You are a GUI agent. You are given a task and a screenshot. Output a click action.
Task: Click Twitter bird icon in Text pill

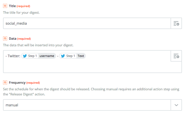[63, 56]
